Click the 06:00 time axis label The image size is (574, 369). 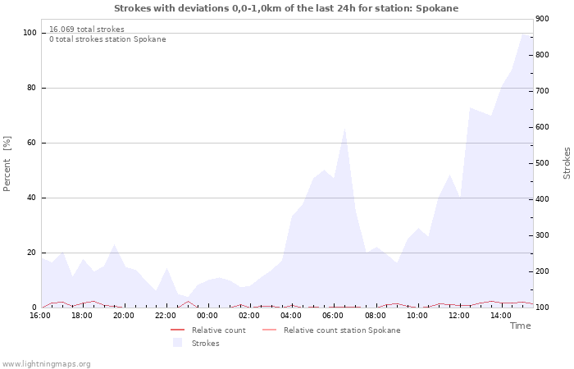[333, 316]
